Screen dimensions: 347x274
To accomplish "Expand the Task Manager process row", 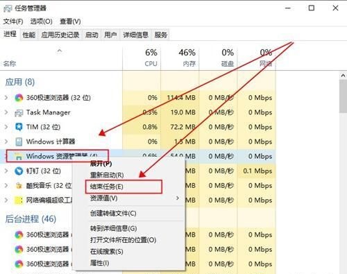I will (6, 112).
